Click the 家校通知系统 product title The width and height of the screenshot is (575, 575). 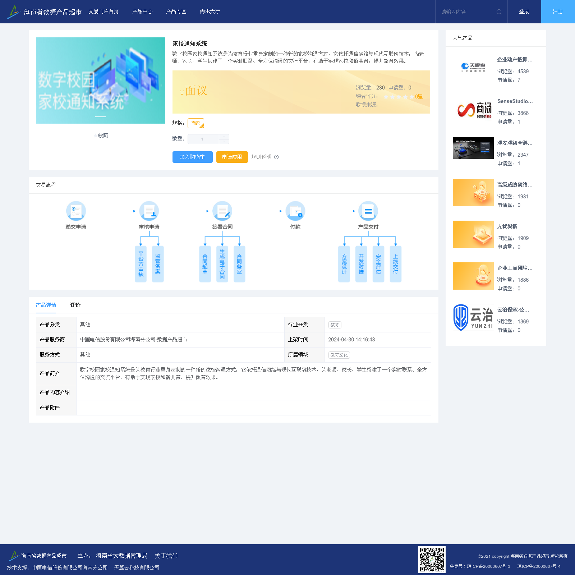tap(190, 43)
